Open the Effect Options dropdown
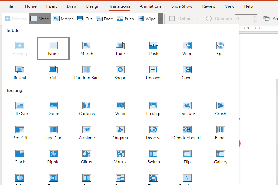Viewport: 278px width, 185px height. click(183, 19)
